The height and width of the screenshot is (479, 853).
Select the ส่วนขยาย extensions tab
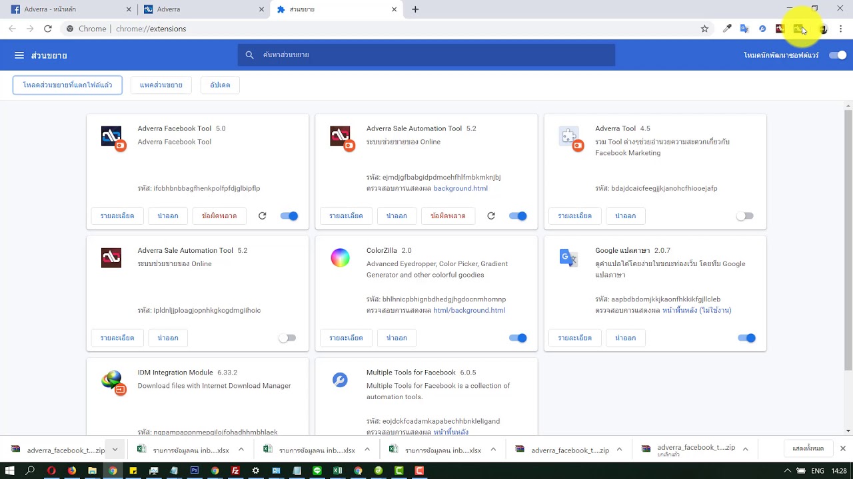click(337, 9)
